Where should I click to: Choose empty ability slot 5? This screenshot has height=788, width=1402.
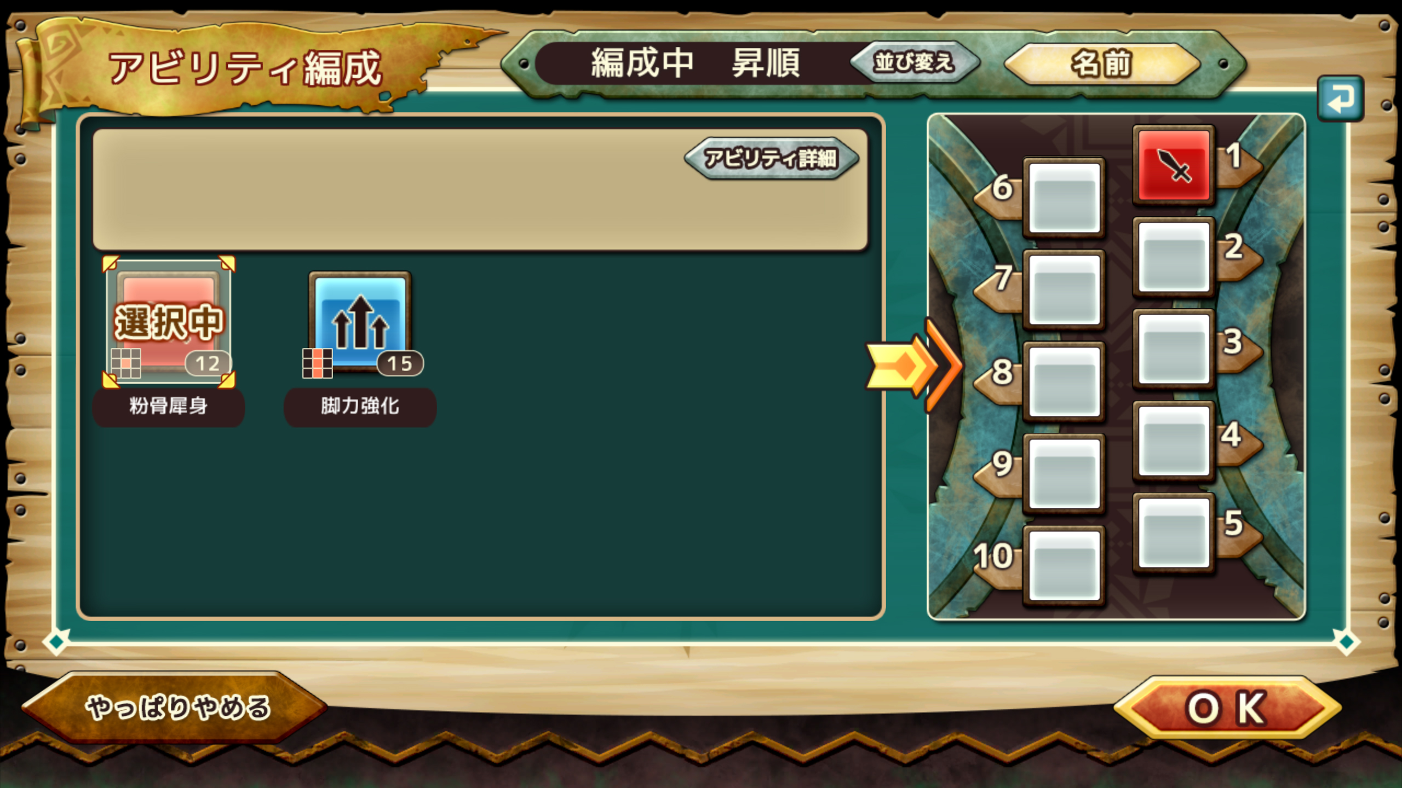pos(1174,533)
